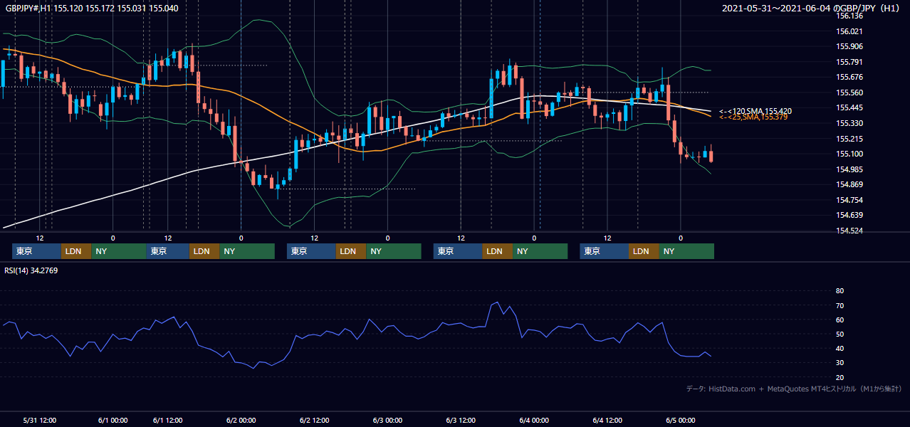
Task: Click RSI axis level 50
Action: point(840,334)
